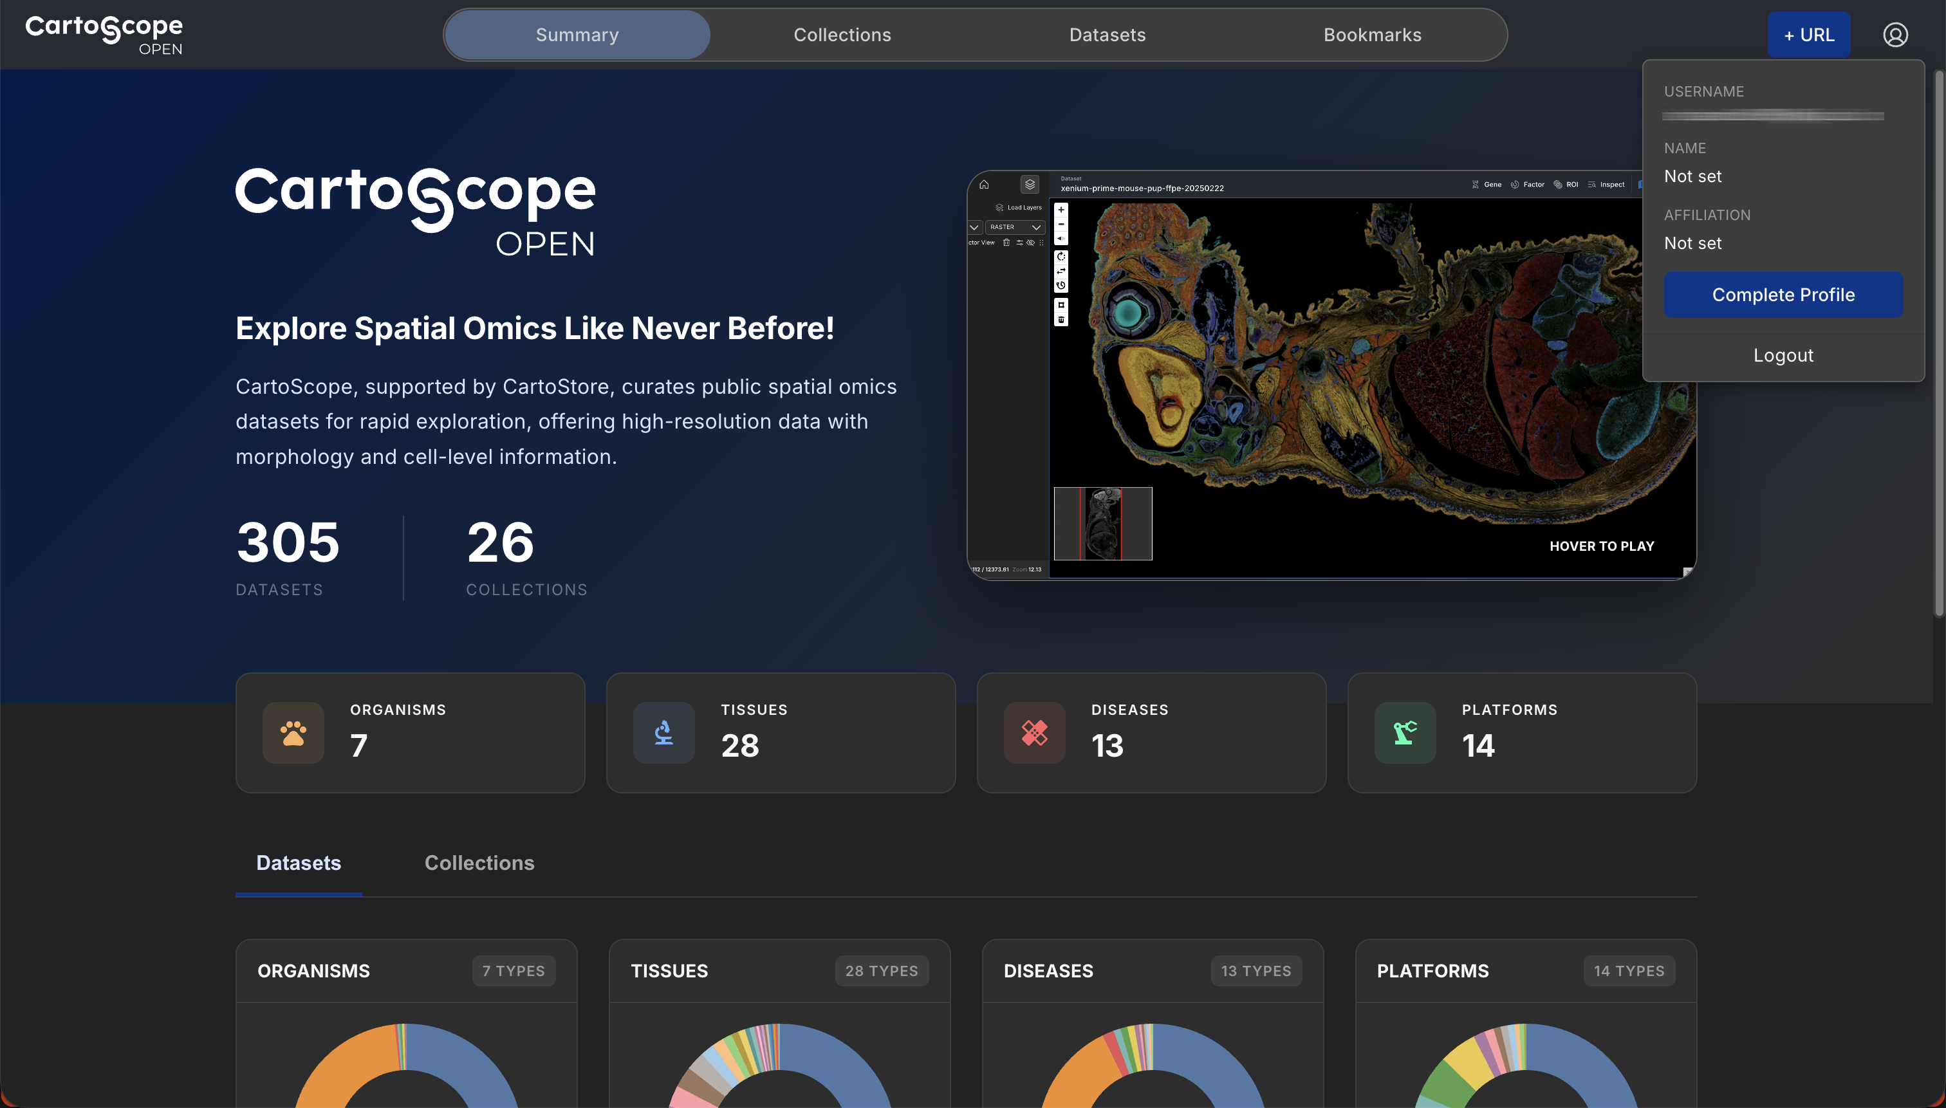Open the Bookmarks navigation tab
The width and height of the screenshot is (1946, 1108).
coord(1371,35)
